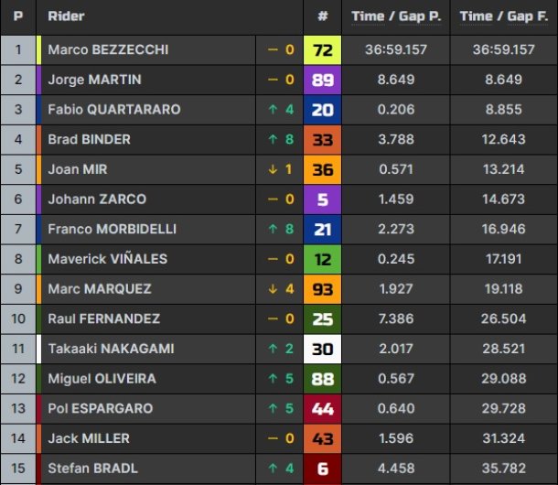Image resolution: width=558 pixels, height=485 pixels.
Task: Click Fabio Quartararo's position-gain arrow
Action: point(273,109)
